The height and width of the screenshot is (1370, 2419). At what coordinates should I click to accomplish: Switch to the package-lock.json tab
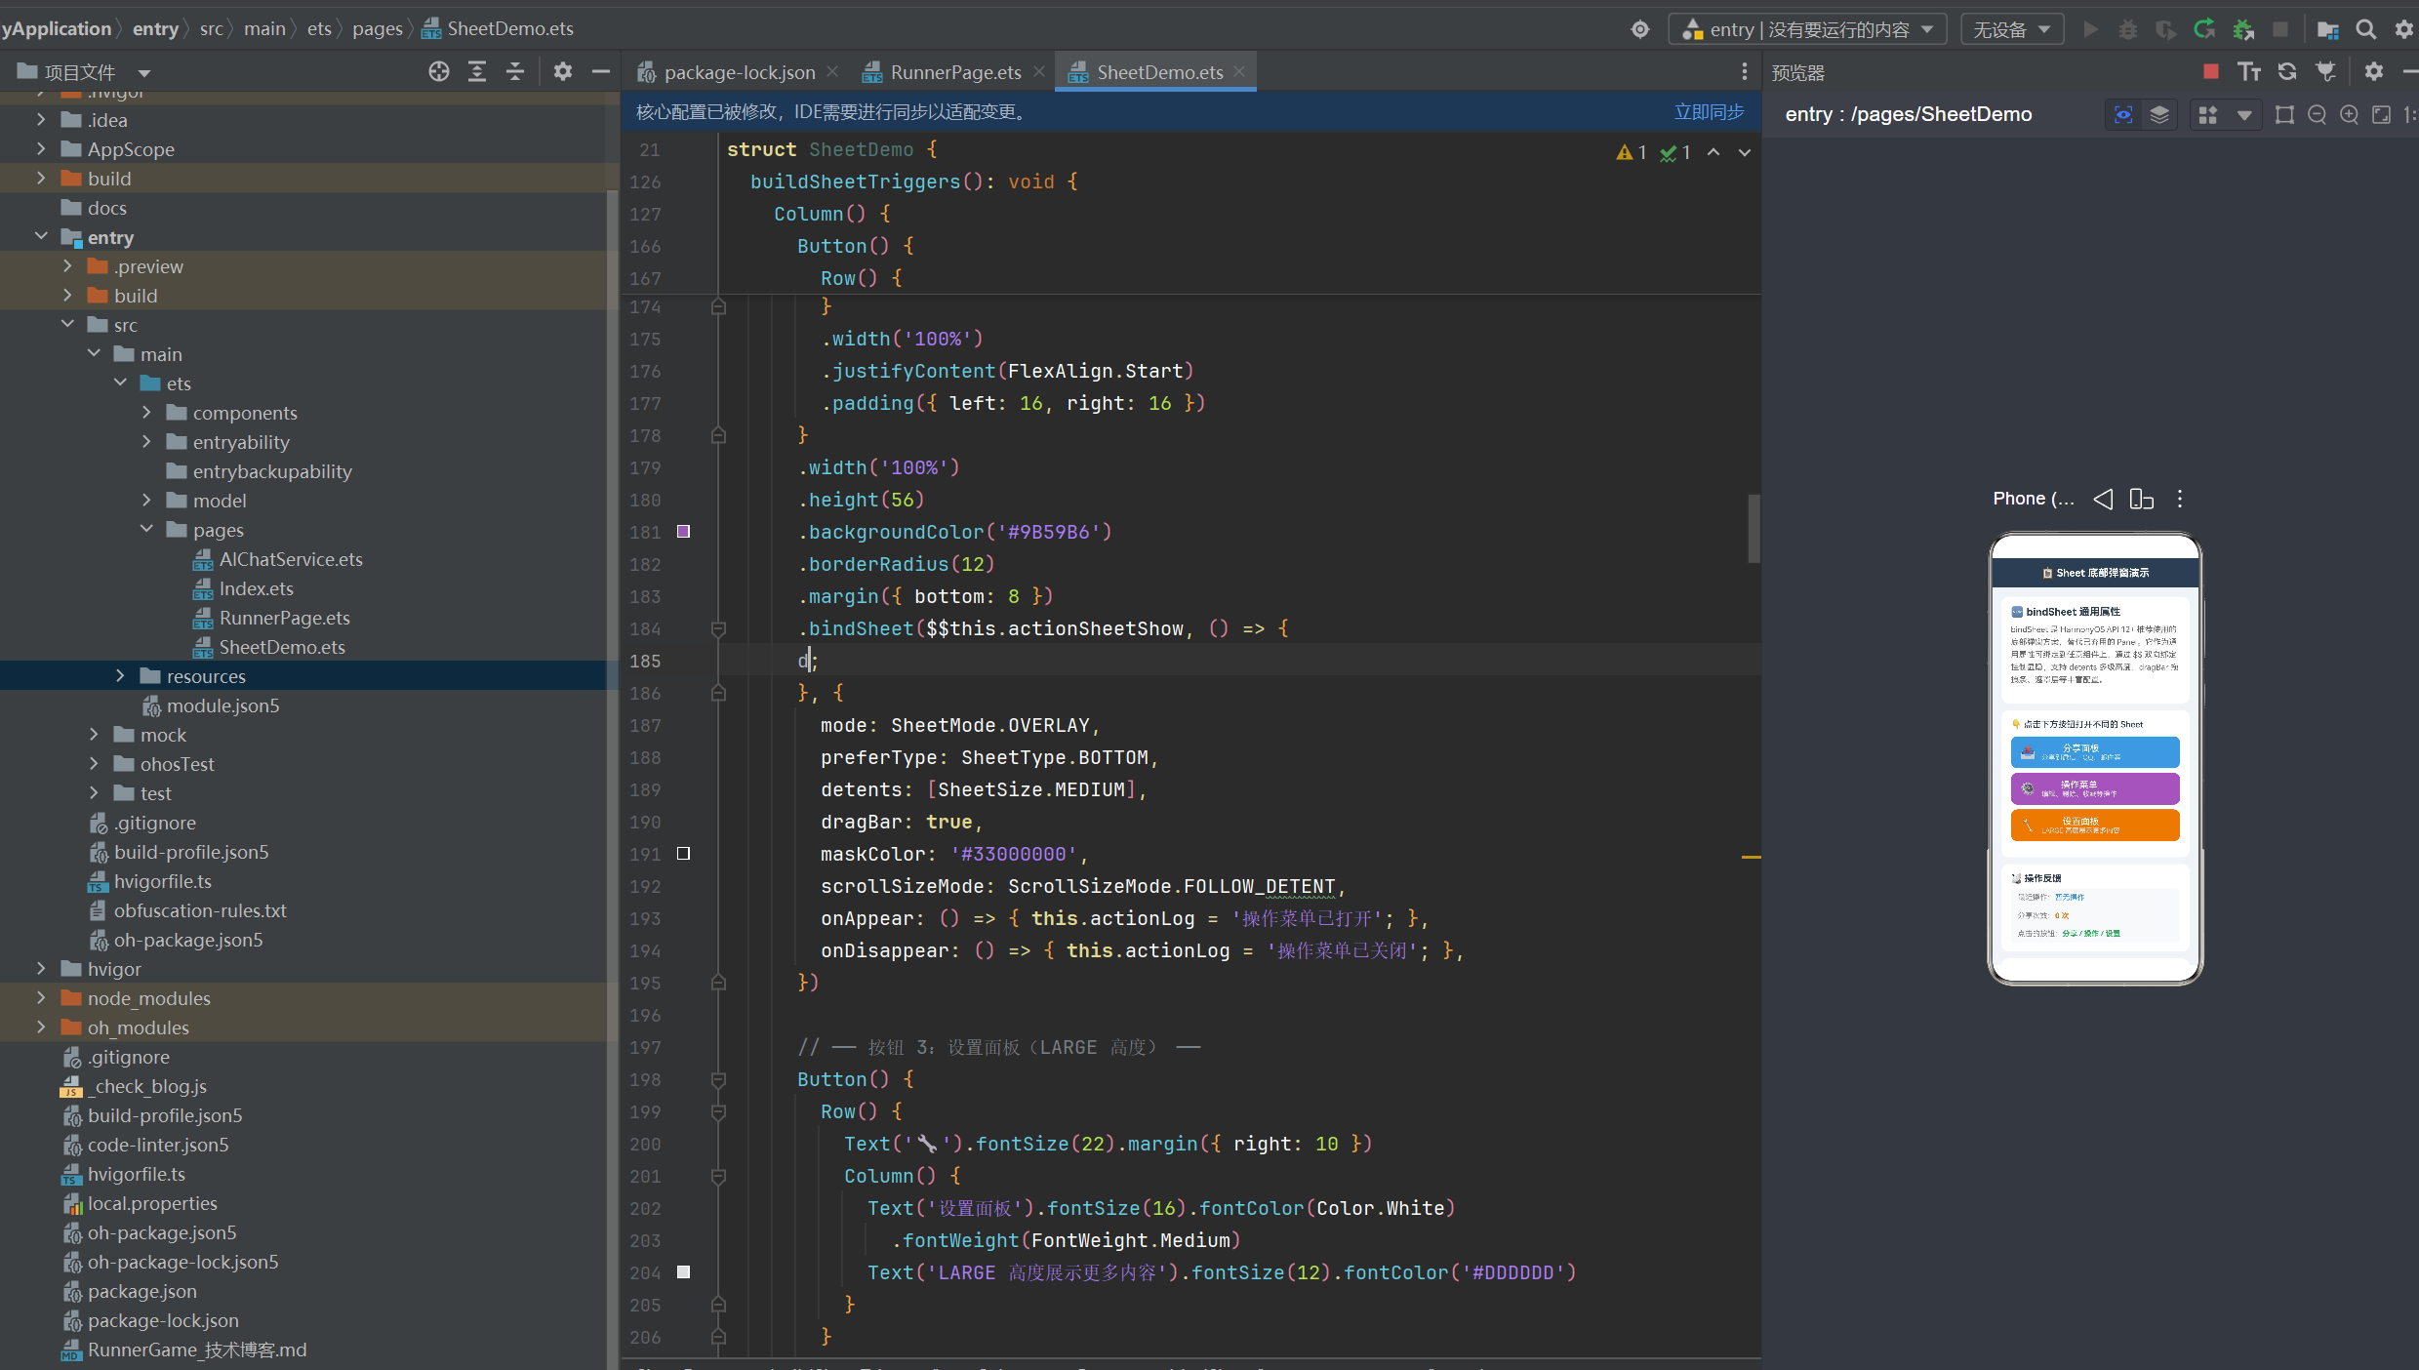coord(738,72)
